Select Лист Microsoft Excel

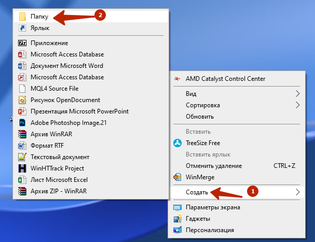pos(91,180)
